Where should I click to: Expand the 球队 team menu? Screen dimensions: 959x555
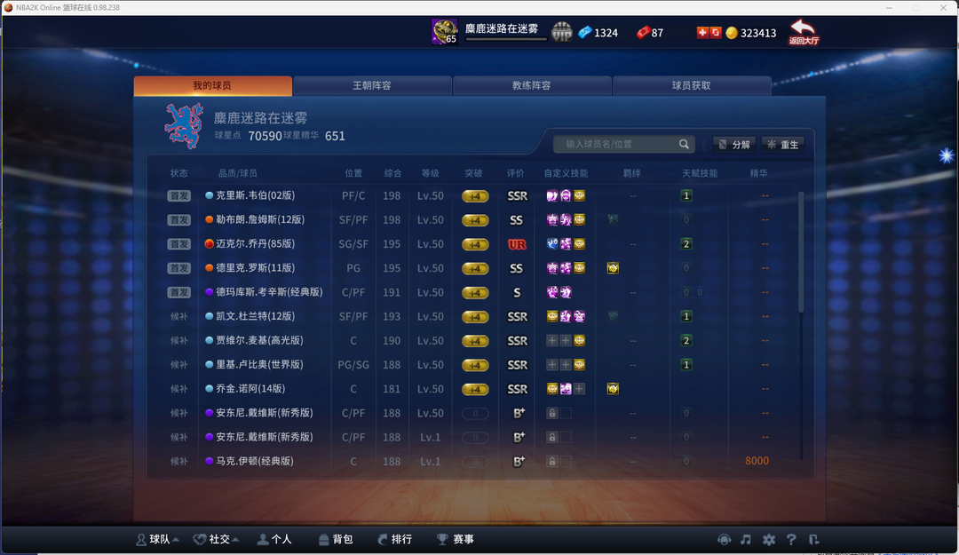tap(158, 539)
